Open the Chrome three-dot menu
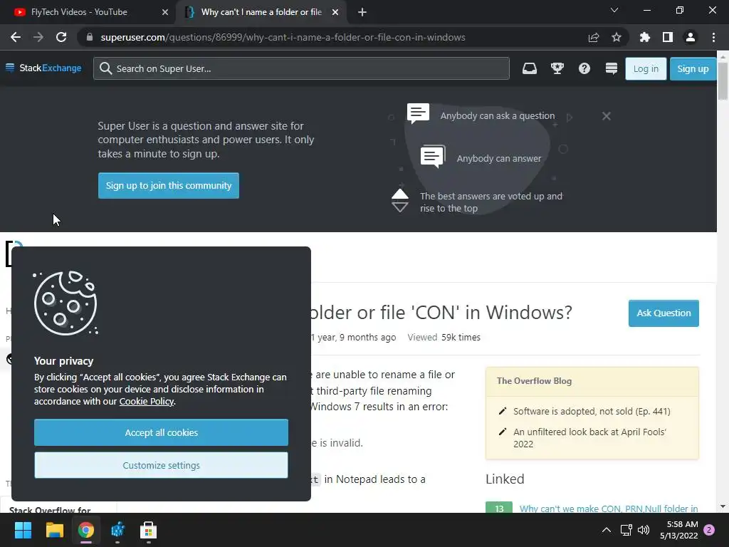 click(x=713, y=37)
